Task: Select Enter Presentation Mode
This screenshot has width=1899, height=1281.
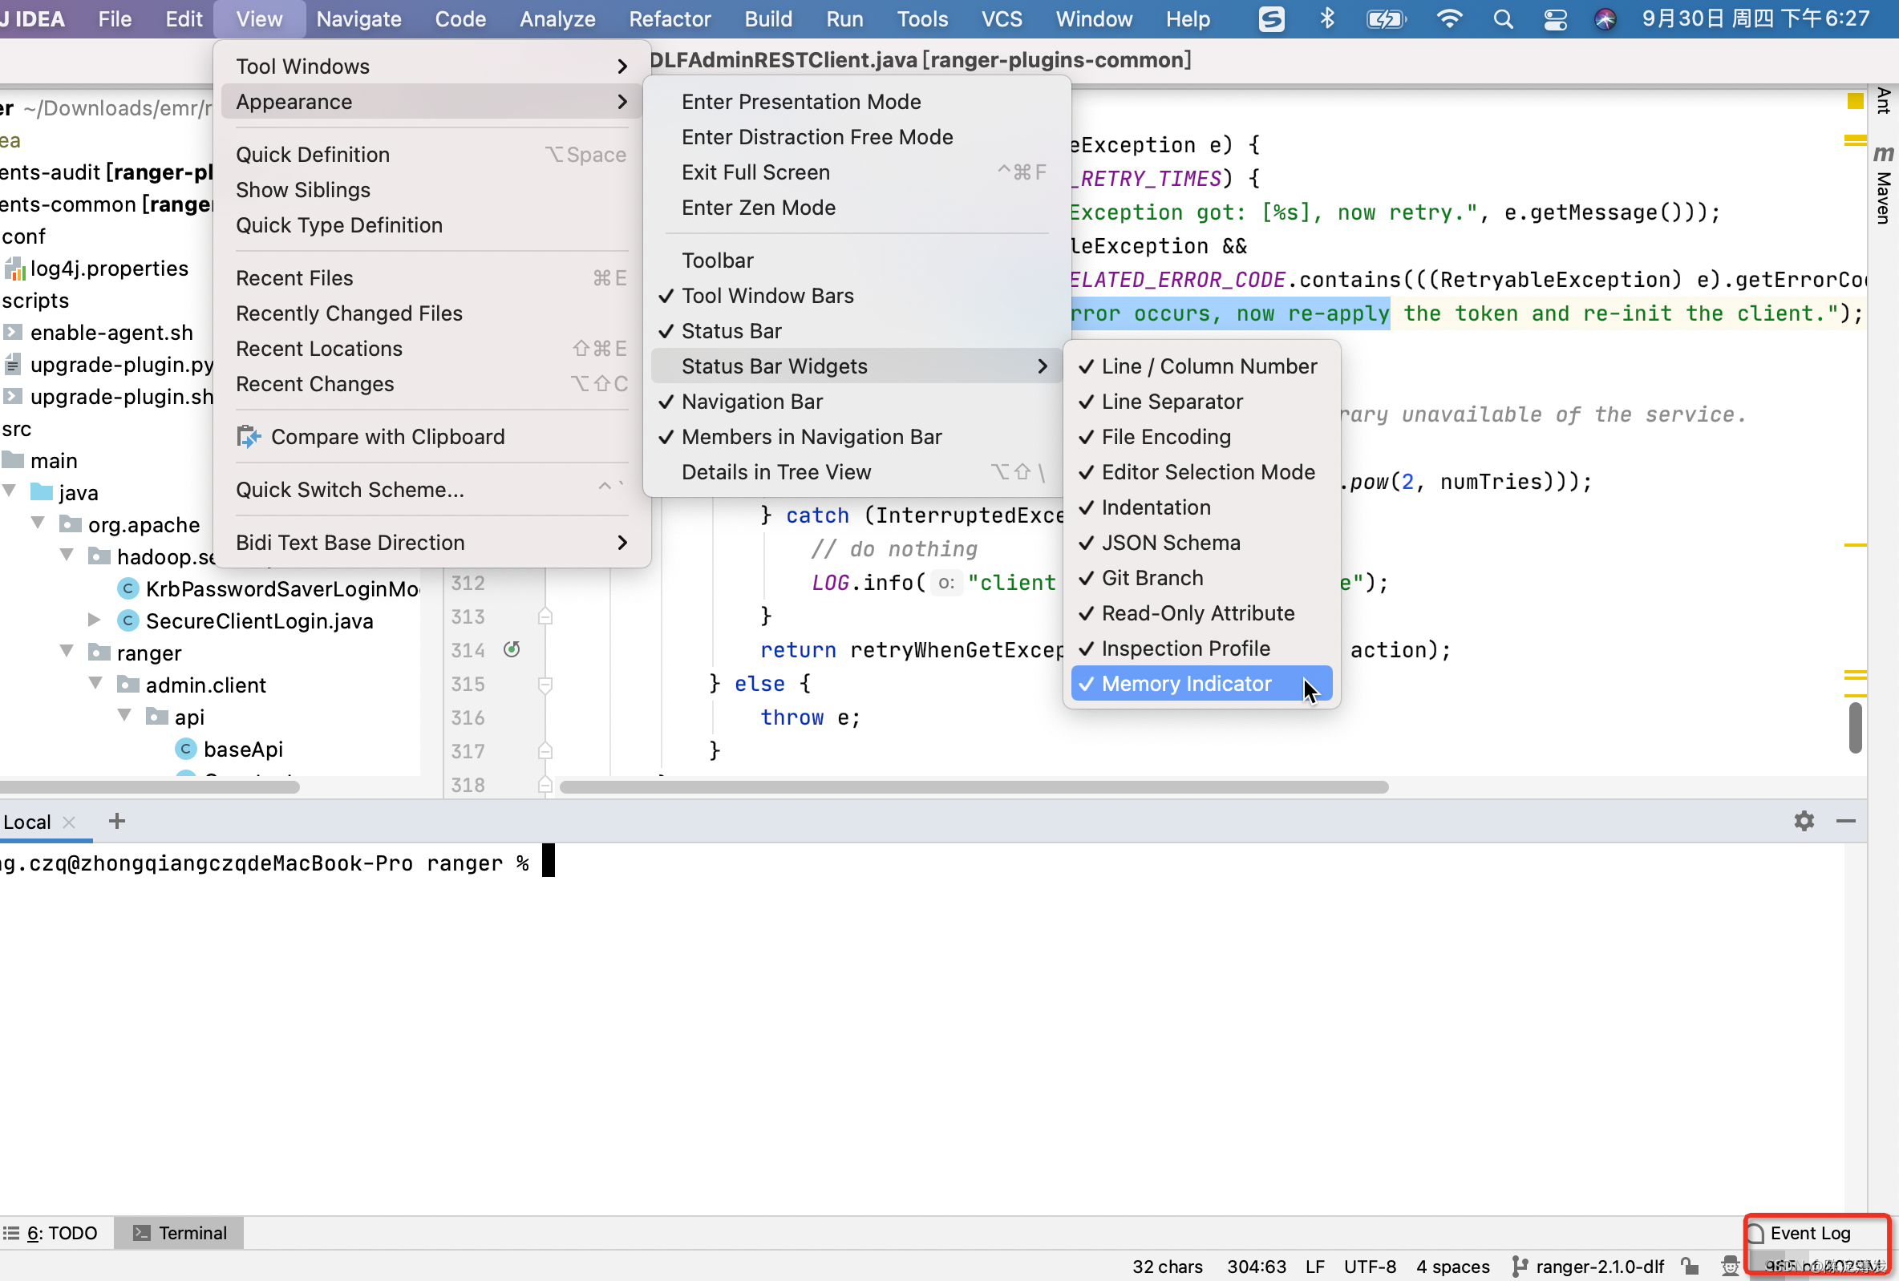Action: (801, 101)
